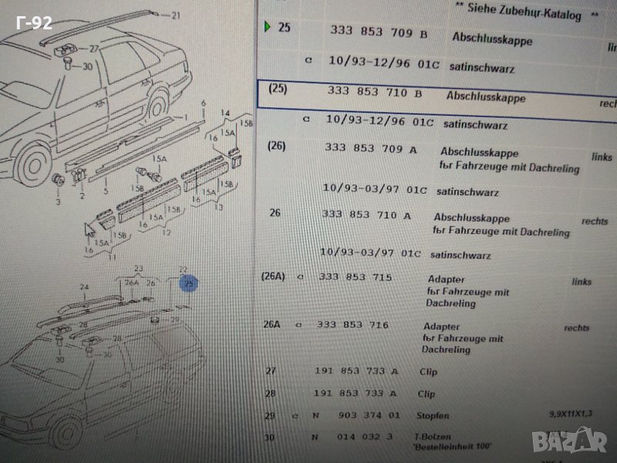This screenshot has width=617, height=463.
Task: Click the green arrow marker beside row 25
Action: coord(267,28)
